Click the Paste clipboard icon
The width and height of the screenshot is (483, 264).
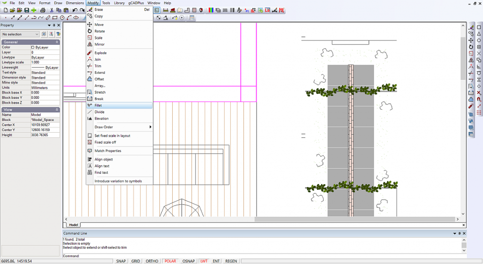coord(66,10)
